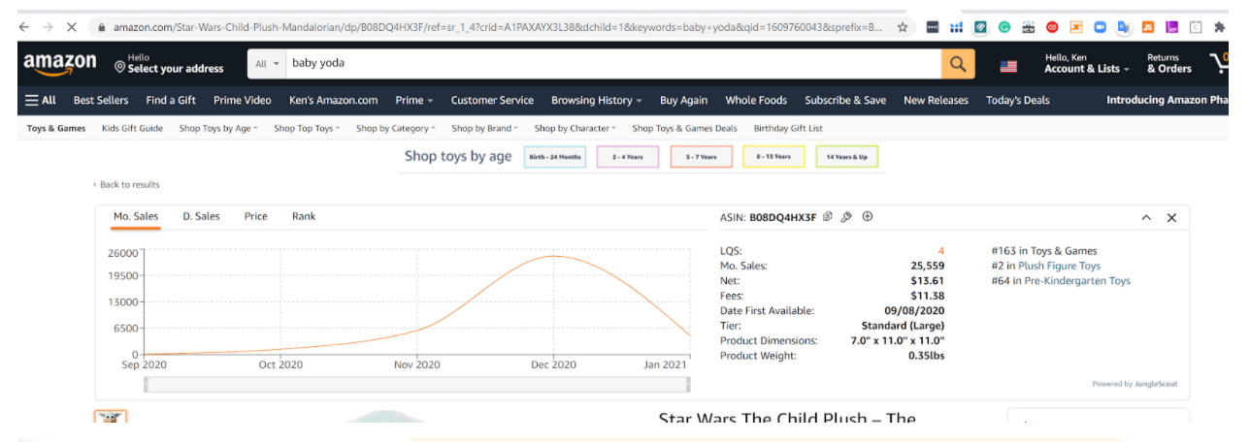Screen dimensions: 1250x442
Task: Open the Google Translate extension icon
Action: (x=1124, y=27)
